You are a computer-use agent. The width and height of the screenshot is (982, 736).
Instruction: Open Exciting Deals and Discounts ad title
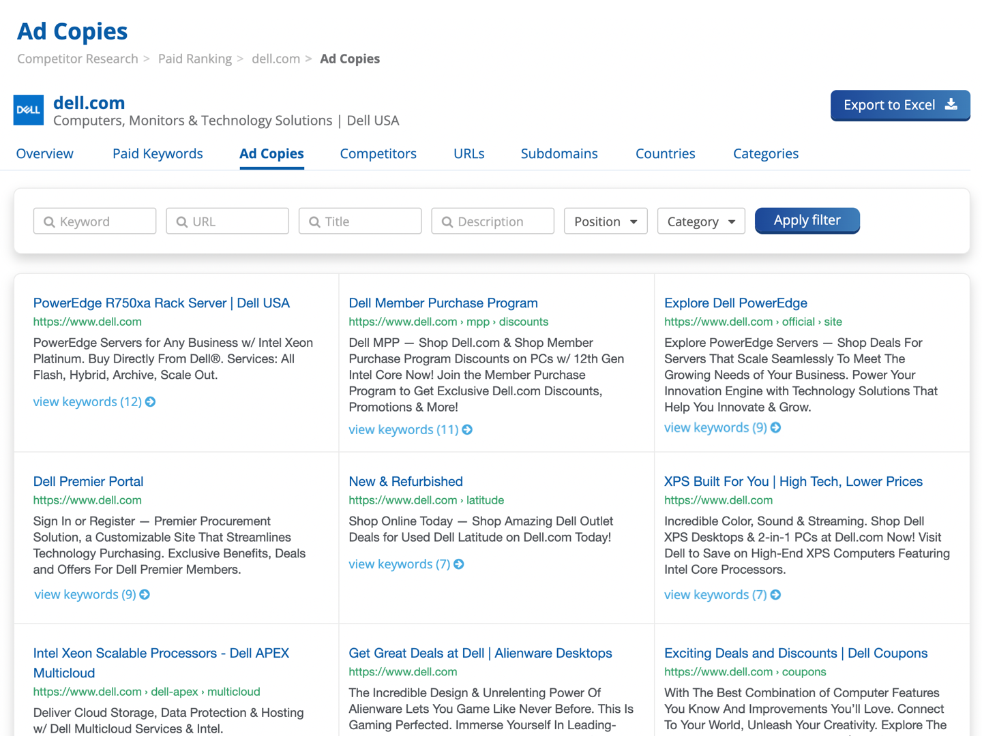click(796, 653)
